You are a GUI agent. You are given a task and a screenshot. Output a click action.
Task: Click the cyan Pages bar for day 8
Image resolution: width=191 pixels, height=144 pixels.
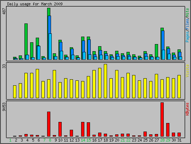click(50, 47)
